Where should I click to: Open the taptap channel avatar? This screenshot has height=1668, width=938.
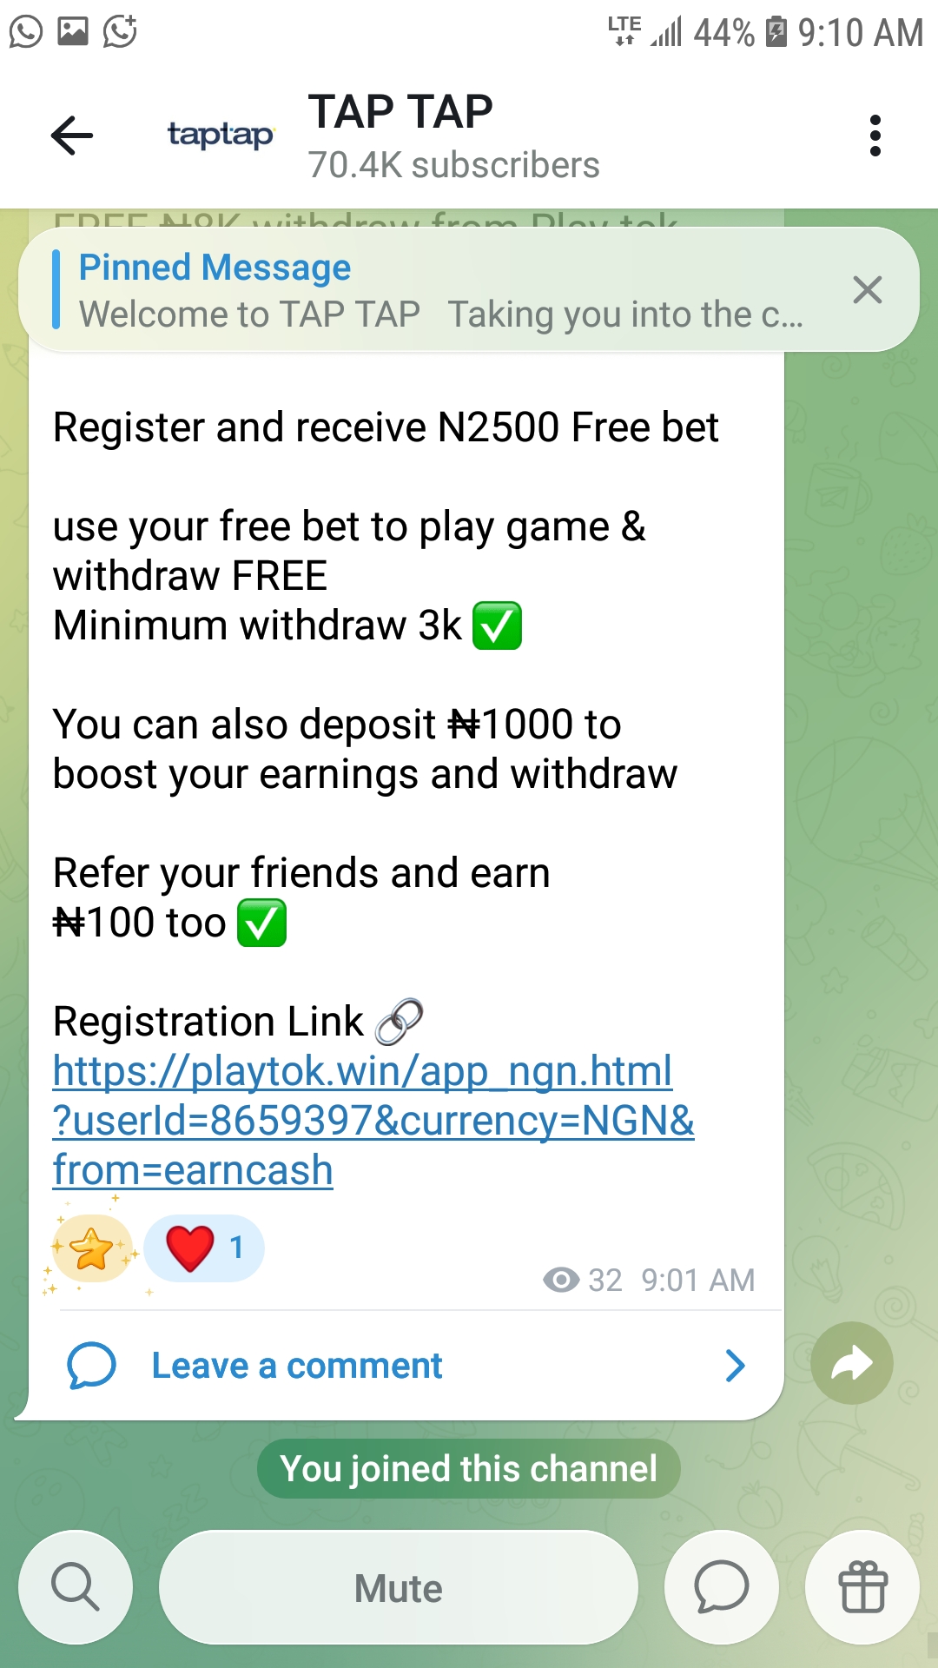(x=221, y=135)
